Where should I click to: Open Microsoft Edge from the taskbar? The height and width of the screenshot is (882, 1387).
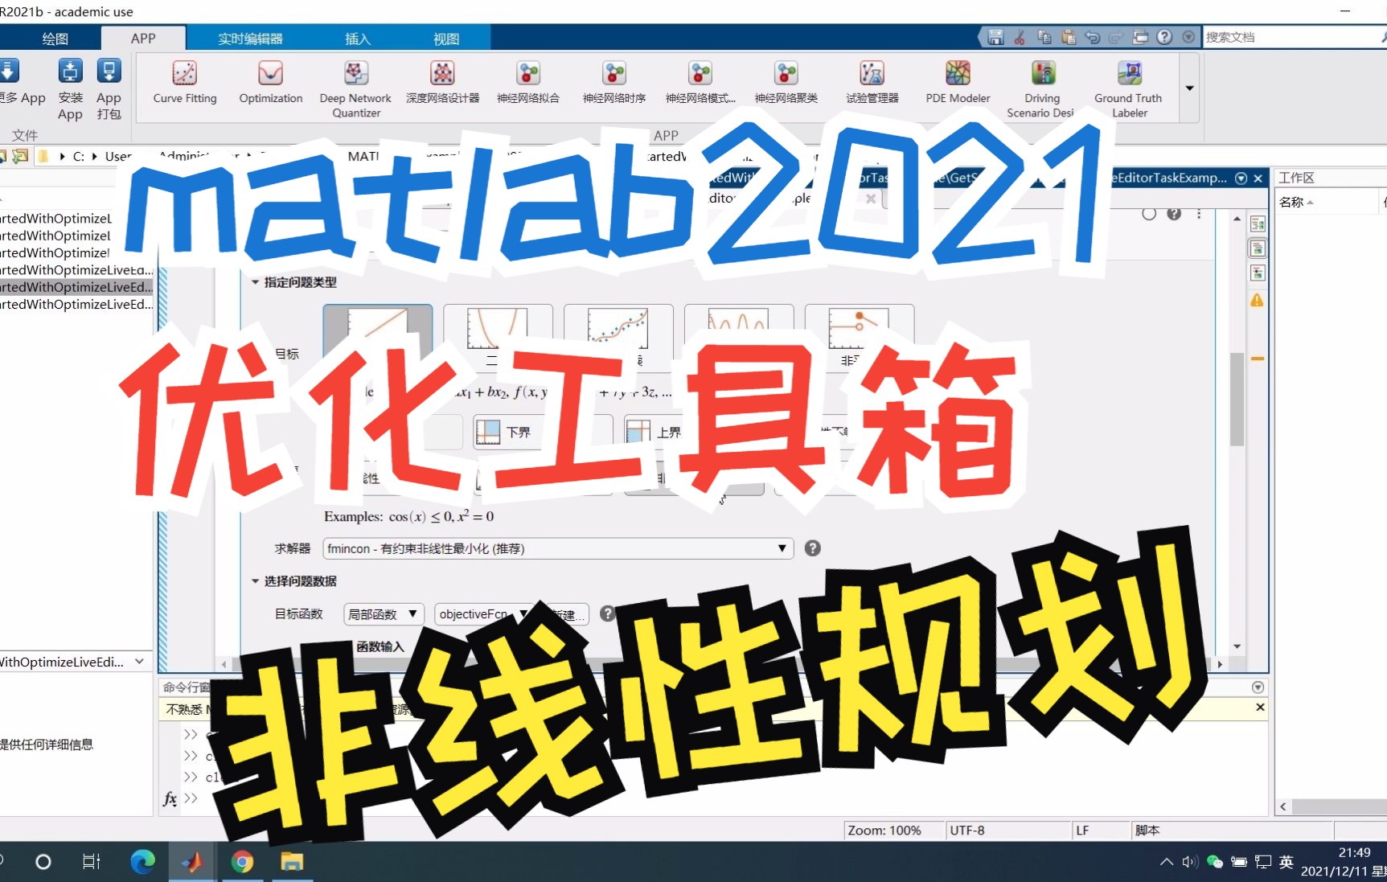click(142, 862)
